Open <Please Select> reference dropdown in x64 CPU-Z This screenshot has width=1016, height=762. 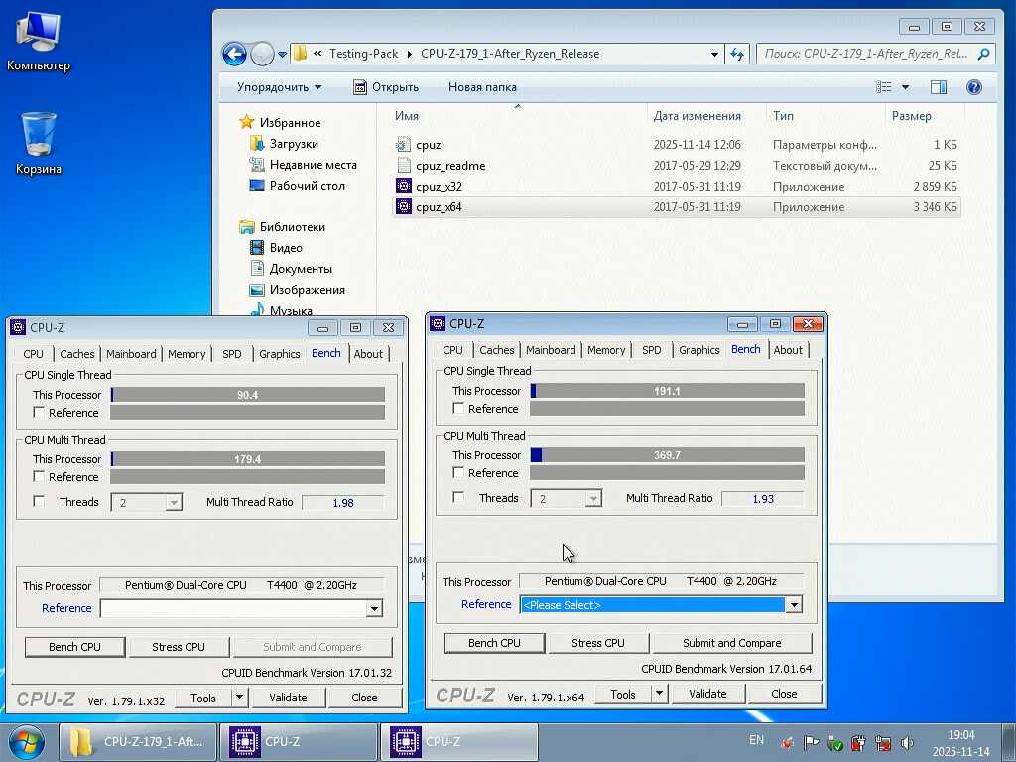pyautogui.click(x=794, y=604)
